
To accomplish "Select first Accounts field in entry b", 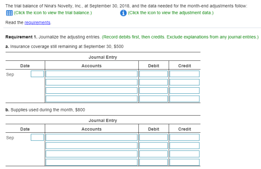I will point(91,137).
